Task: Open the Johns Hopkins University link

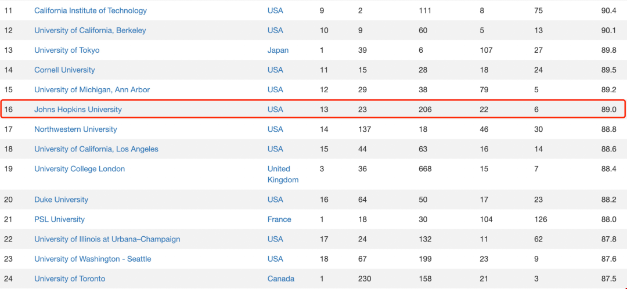Action: coord(78,110)
